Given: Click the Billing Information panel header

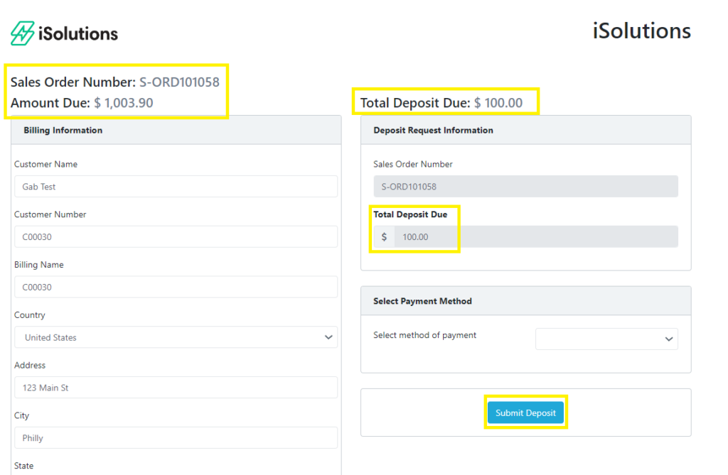Looking at the screenshot, I should [x=176, y=131].
